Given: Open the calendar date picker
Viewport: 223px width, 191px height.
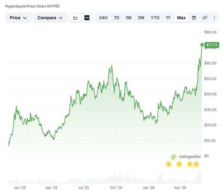Looking at the screenshot, I should pyautogui.click(x=194, y=18).
